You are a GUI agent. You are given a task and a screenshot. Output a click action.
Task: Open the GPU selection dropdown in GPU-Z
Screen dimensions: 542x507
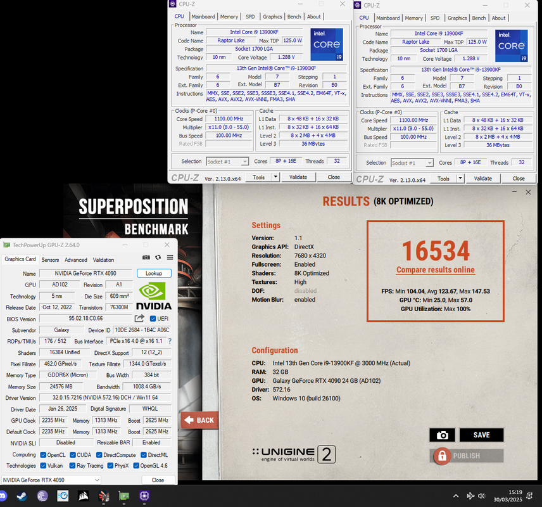point(51,480)
